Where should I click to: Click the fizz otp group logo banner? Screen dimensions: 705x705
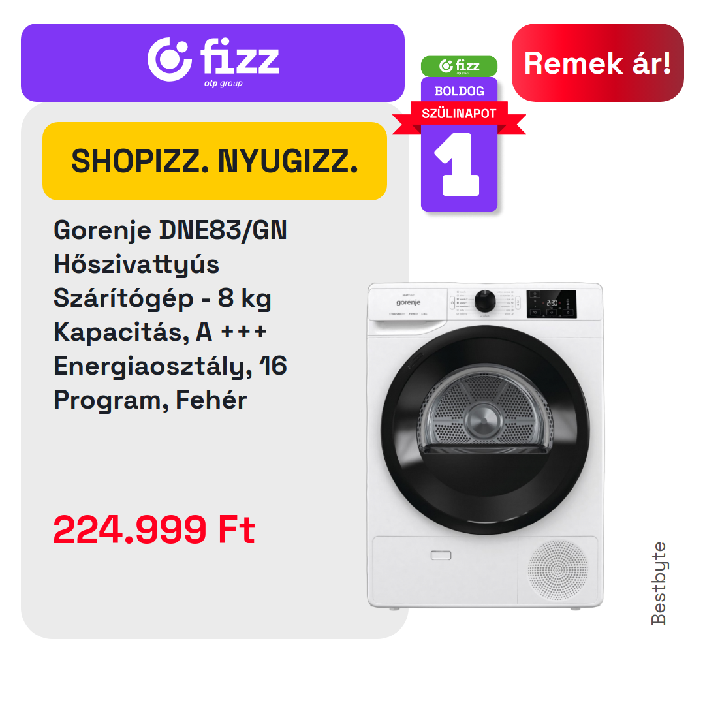pos(213,63)
